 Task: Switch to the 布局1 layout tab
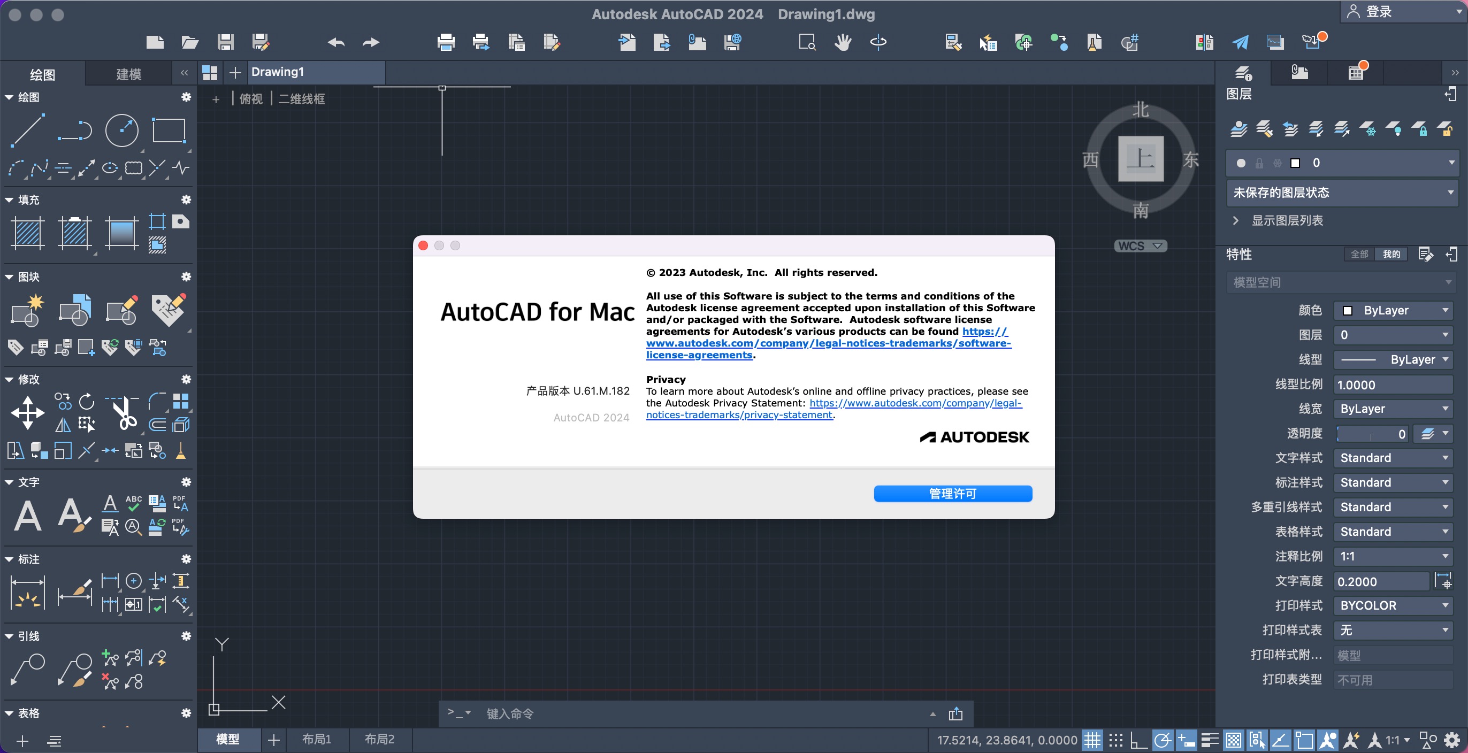[316, 739]
